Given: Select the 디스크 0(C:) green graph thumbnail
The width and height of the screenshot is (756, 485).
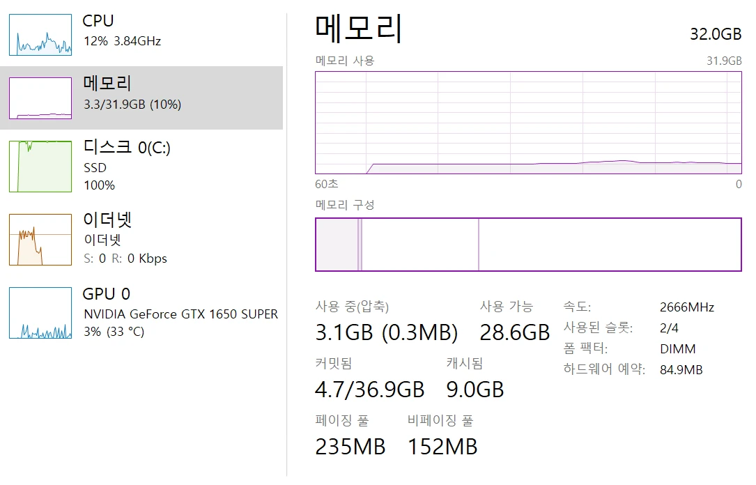Looking at the screenshot, I should (40, 167).
